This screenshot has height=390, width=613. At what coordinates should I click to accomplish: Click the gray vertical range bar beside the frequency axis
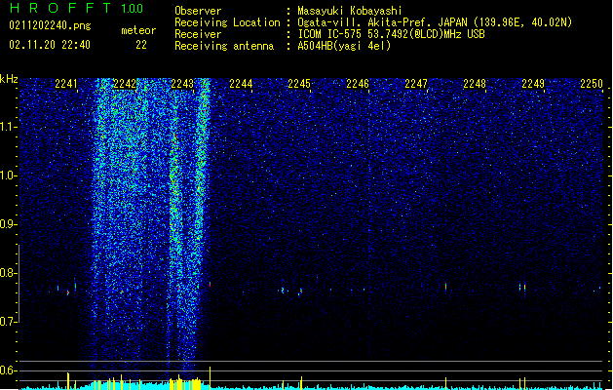19,284
